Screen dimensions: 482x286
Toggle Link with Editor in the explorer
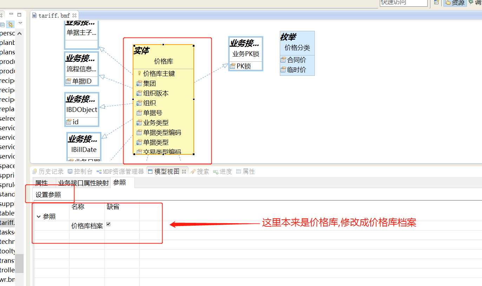pos(11,24)
